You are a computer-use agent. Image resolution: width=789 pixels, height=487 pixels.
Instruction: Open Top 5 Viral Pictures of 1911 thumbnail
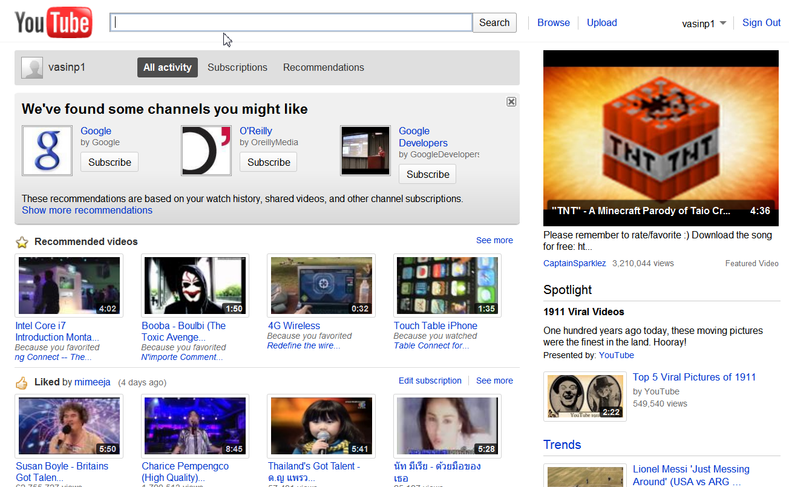click(x=585, y=396)
